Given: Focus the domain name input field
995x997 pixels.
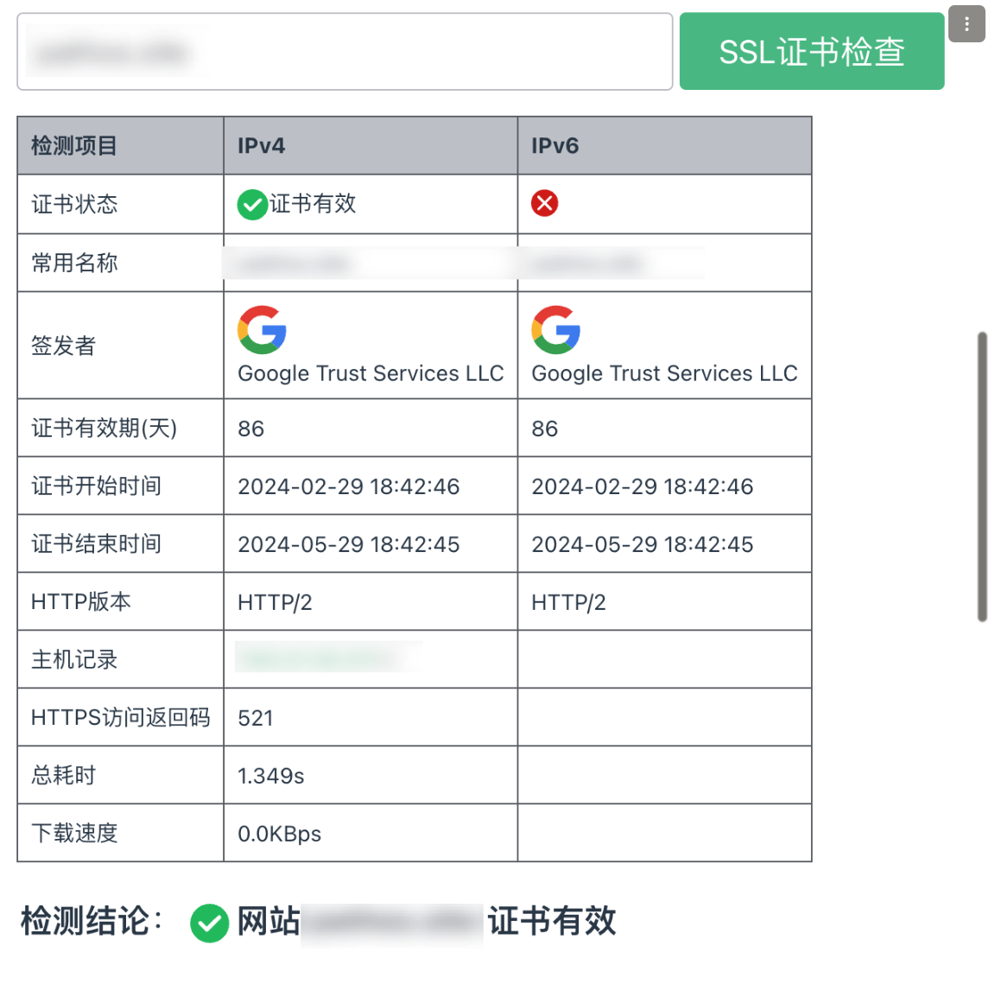Looking at the screenshot, I should (x=345, y=52).
